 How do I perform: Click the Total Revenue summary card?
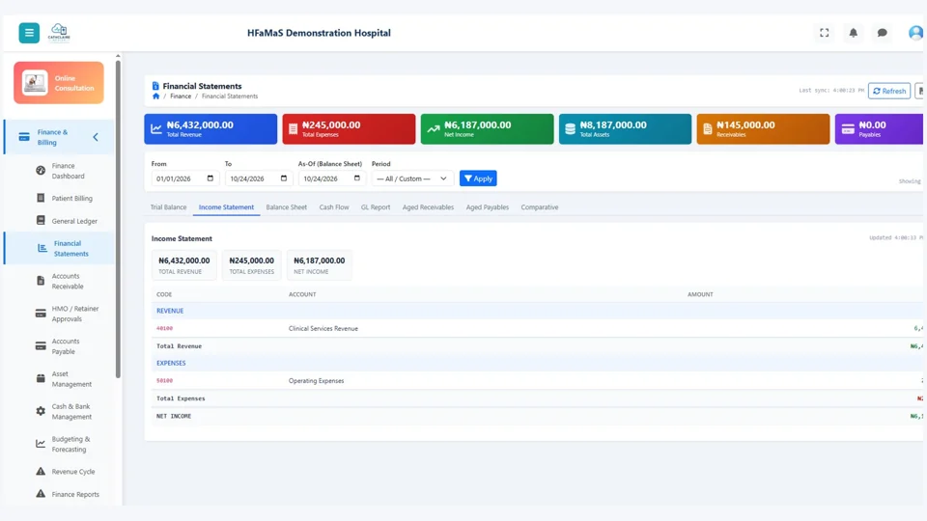tap(211, 128)
